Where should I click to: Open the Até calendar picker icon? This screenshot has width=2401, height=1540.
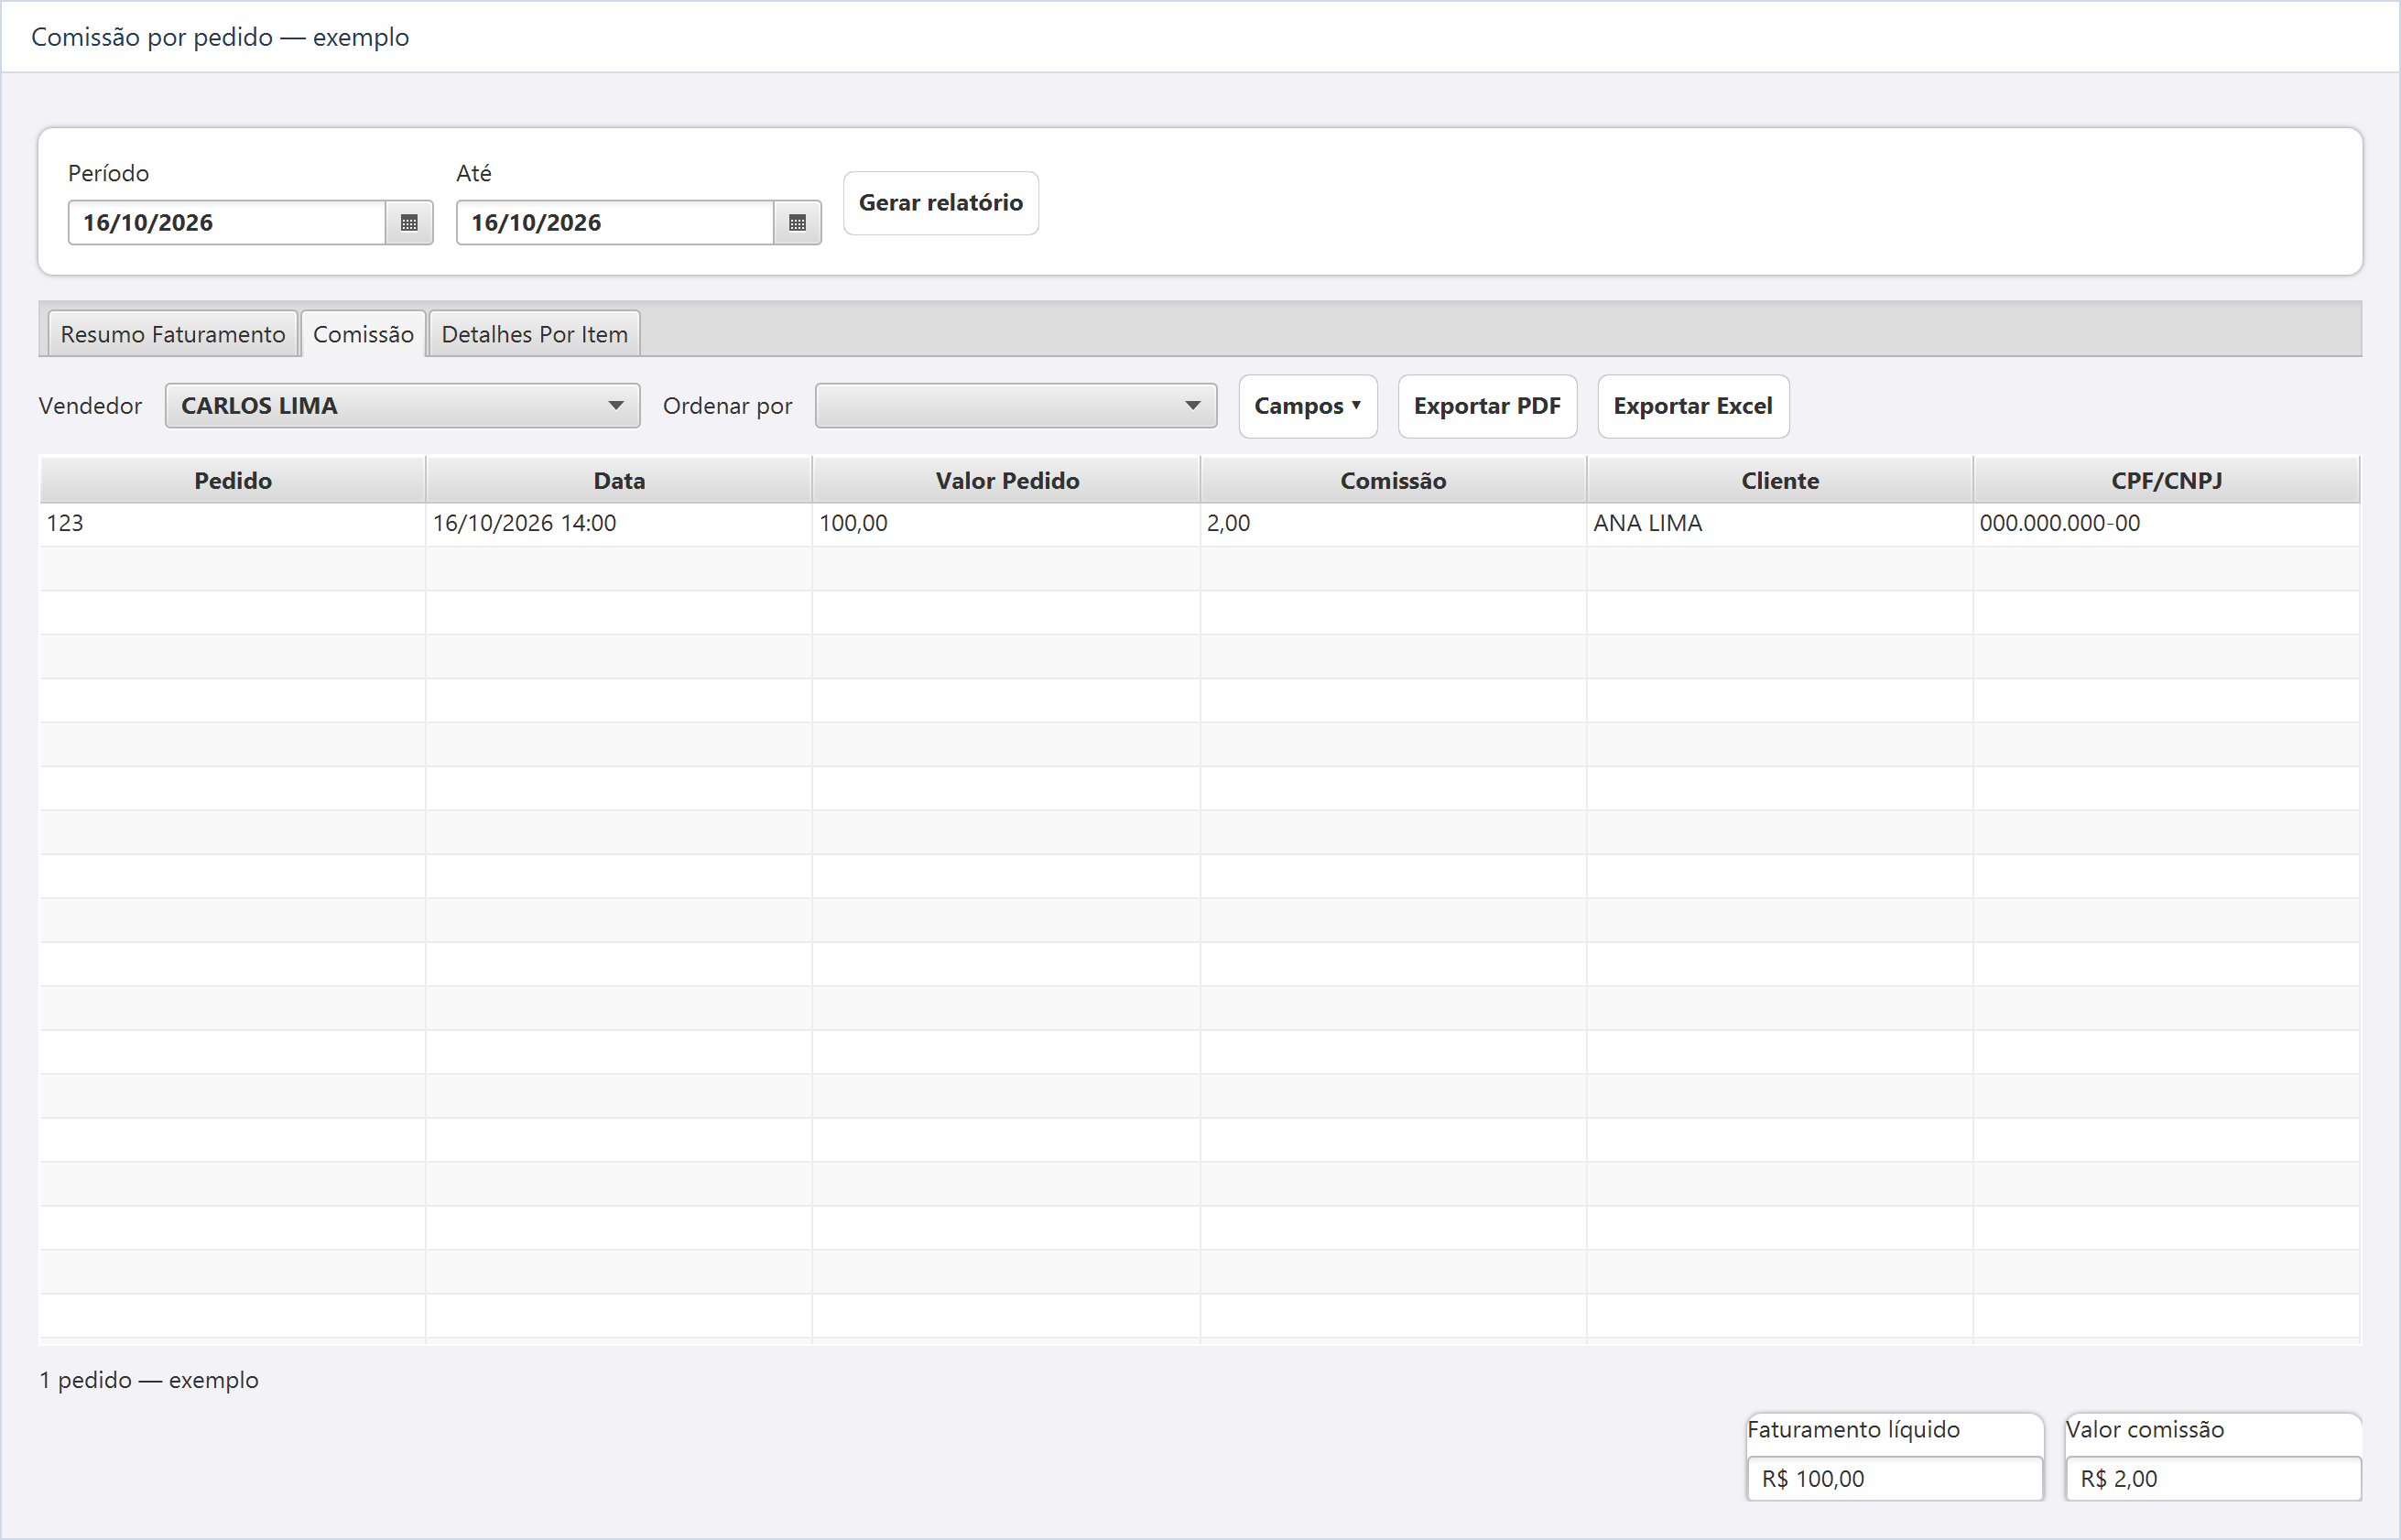coord(797,222)
